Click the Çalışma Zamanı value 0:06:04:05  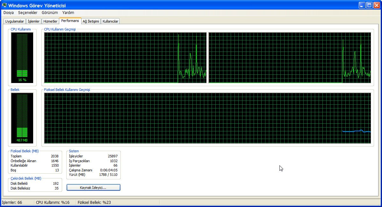tap(109, 170)
